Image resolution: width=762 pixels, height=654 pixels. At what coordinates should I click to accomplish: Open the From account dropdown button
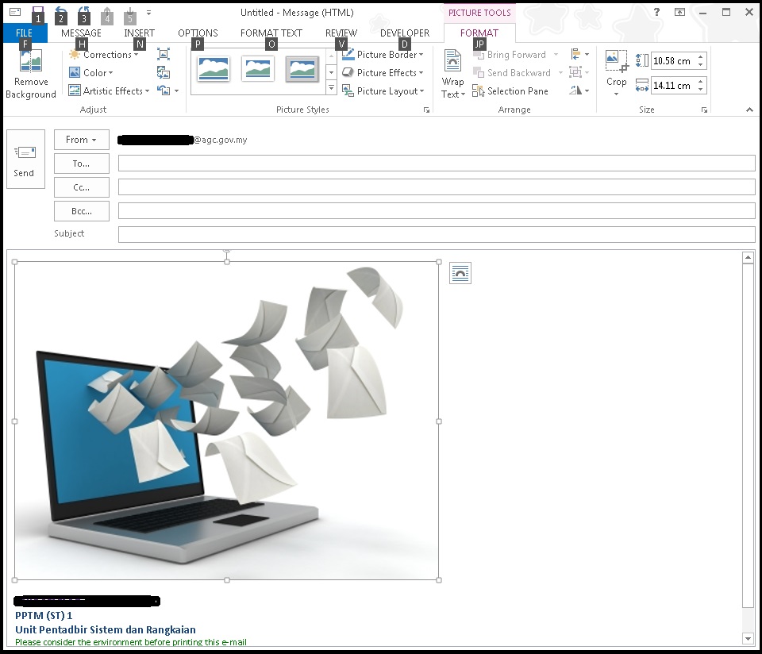click(81, 140)
